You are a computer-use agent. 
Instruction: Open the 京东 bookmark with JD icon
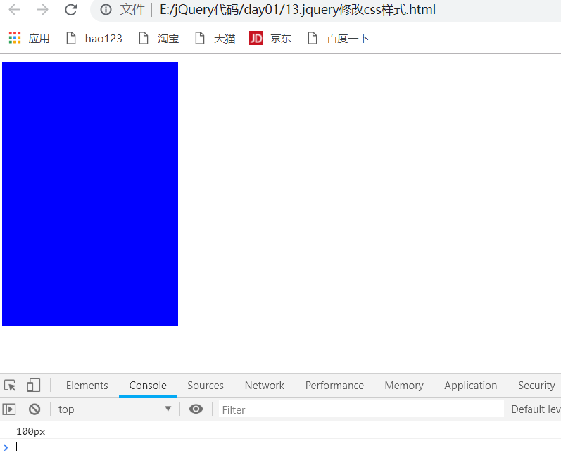click(270, 38)
